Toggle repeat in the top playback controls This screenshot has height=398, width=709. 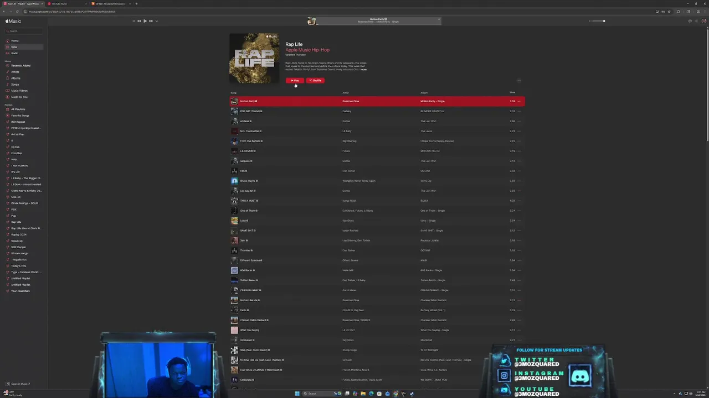157,21
